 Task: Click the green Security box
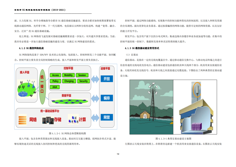tap(83, 81)
